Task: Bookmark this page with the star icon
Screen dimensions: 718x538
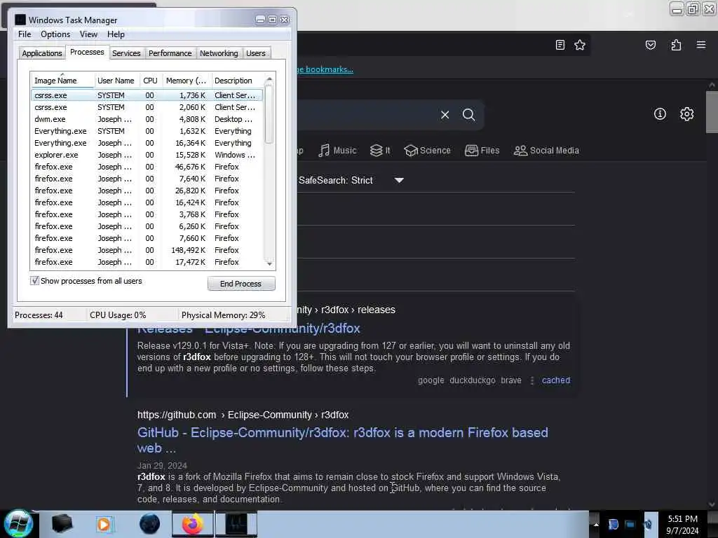Action: 580,45
